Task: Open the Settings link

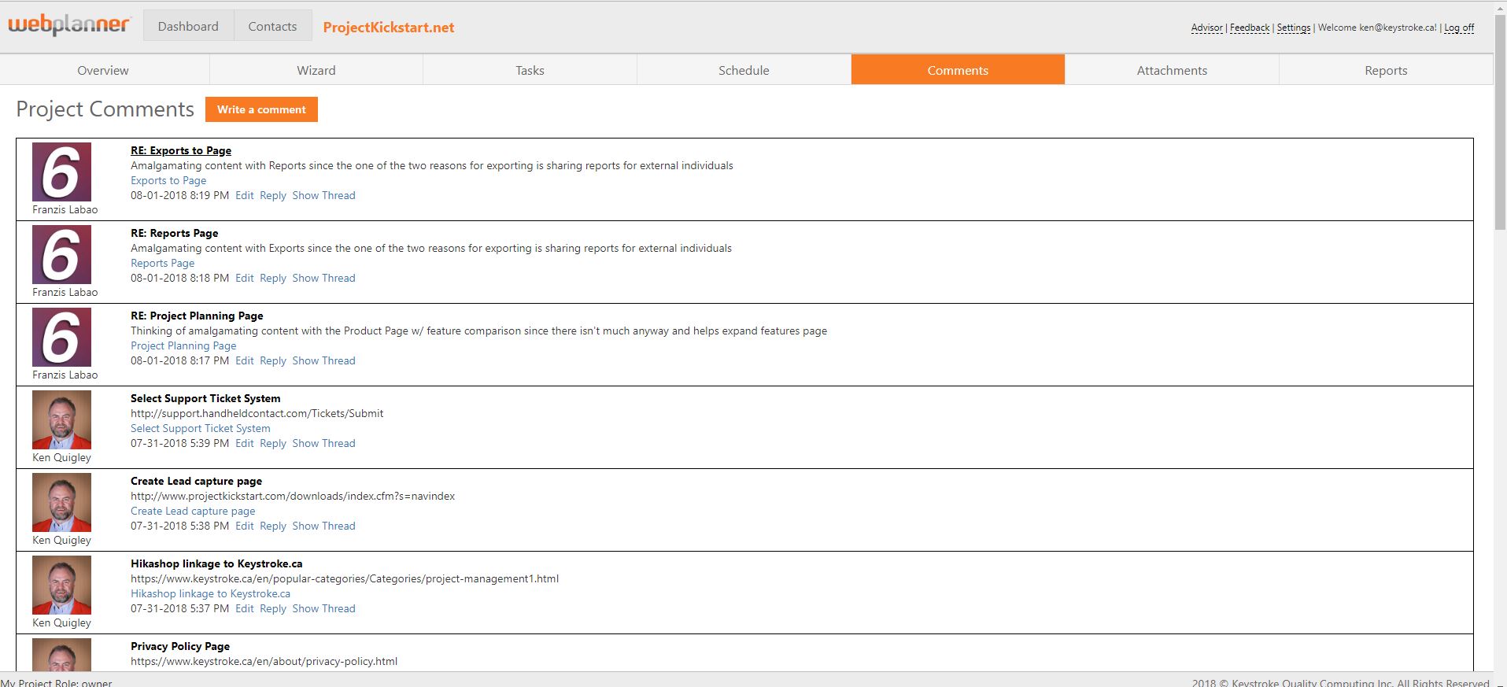Action: pyautogui.click(x=1294, y=28)
